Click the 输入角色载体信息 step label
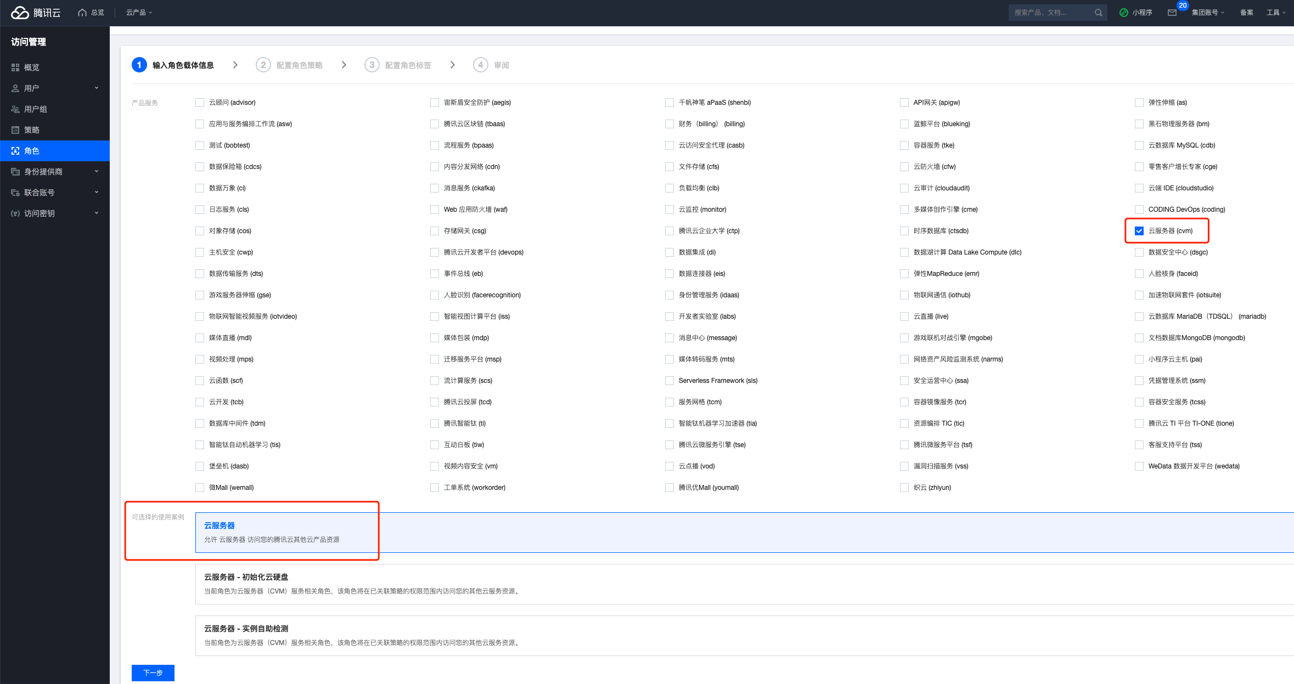 pyautogui.click(x=183, y=65)
